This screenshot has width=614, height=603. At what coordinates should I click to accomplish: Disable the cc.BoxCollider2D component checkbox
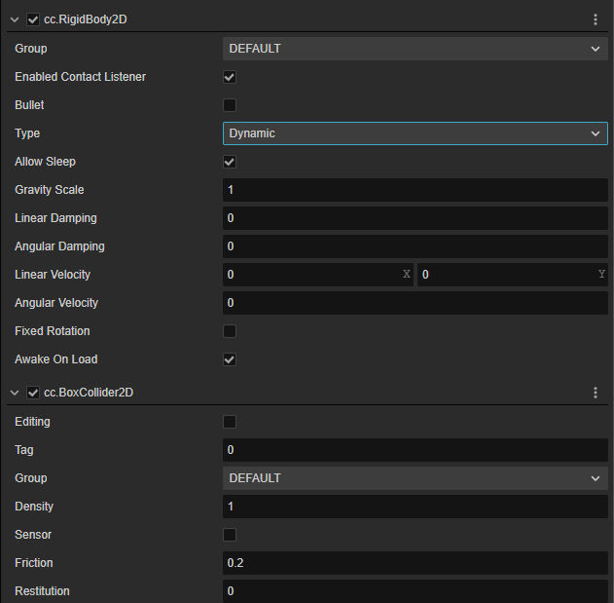[x=34, y=393]
